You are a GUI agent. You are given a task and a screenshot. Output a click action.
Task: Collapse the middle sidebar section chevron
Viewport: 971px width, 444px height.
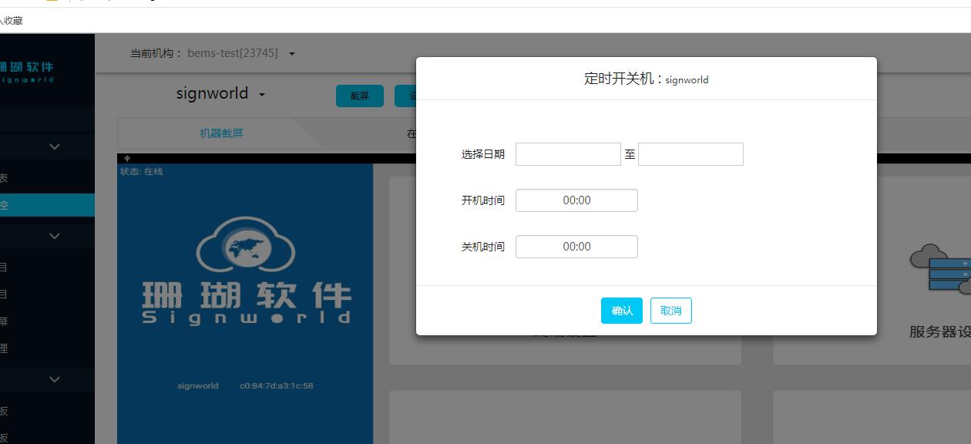pyautogui.click(x=53, y=235)
